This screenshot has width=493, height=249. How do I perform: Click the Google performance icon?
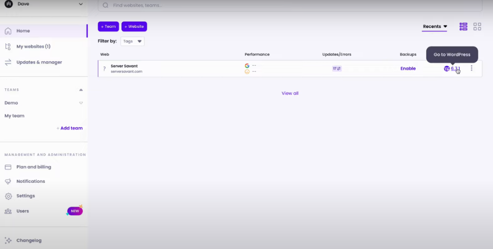(247, 66)
